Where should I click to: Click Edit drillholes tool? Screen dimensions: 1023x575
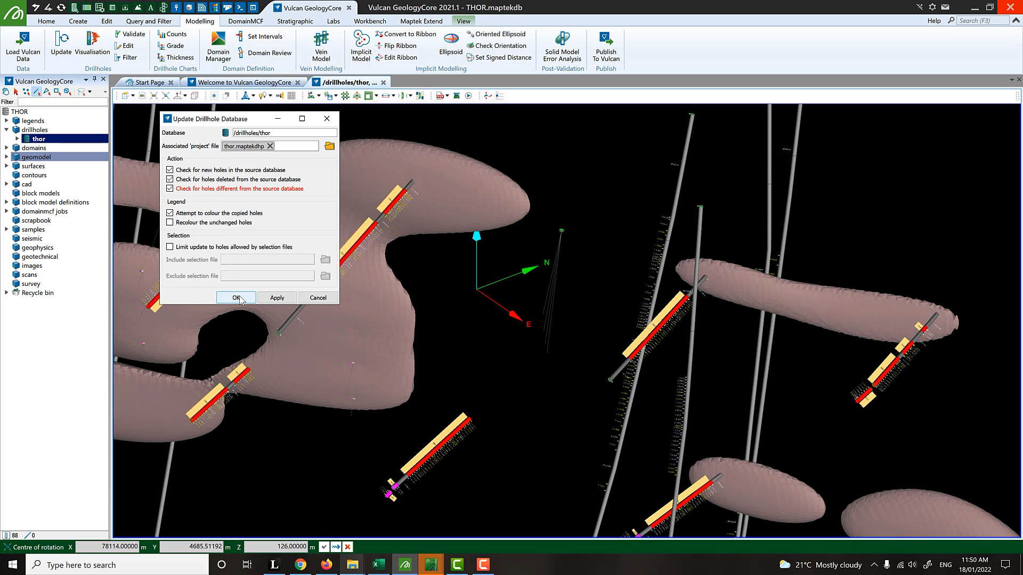pyautogui.click(x=124, y=46)
